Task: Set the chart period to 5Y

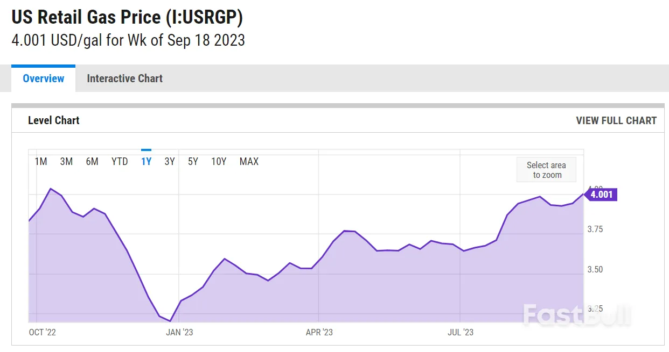Action: pos(193,161)
